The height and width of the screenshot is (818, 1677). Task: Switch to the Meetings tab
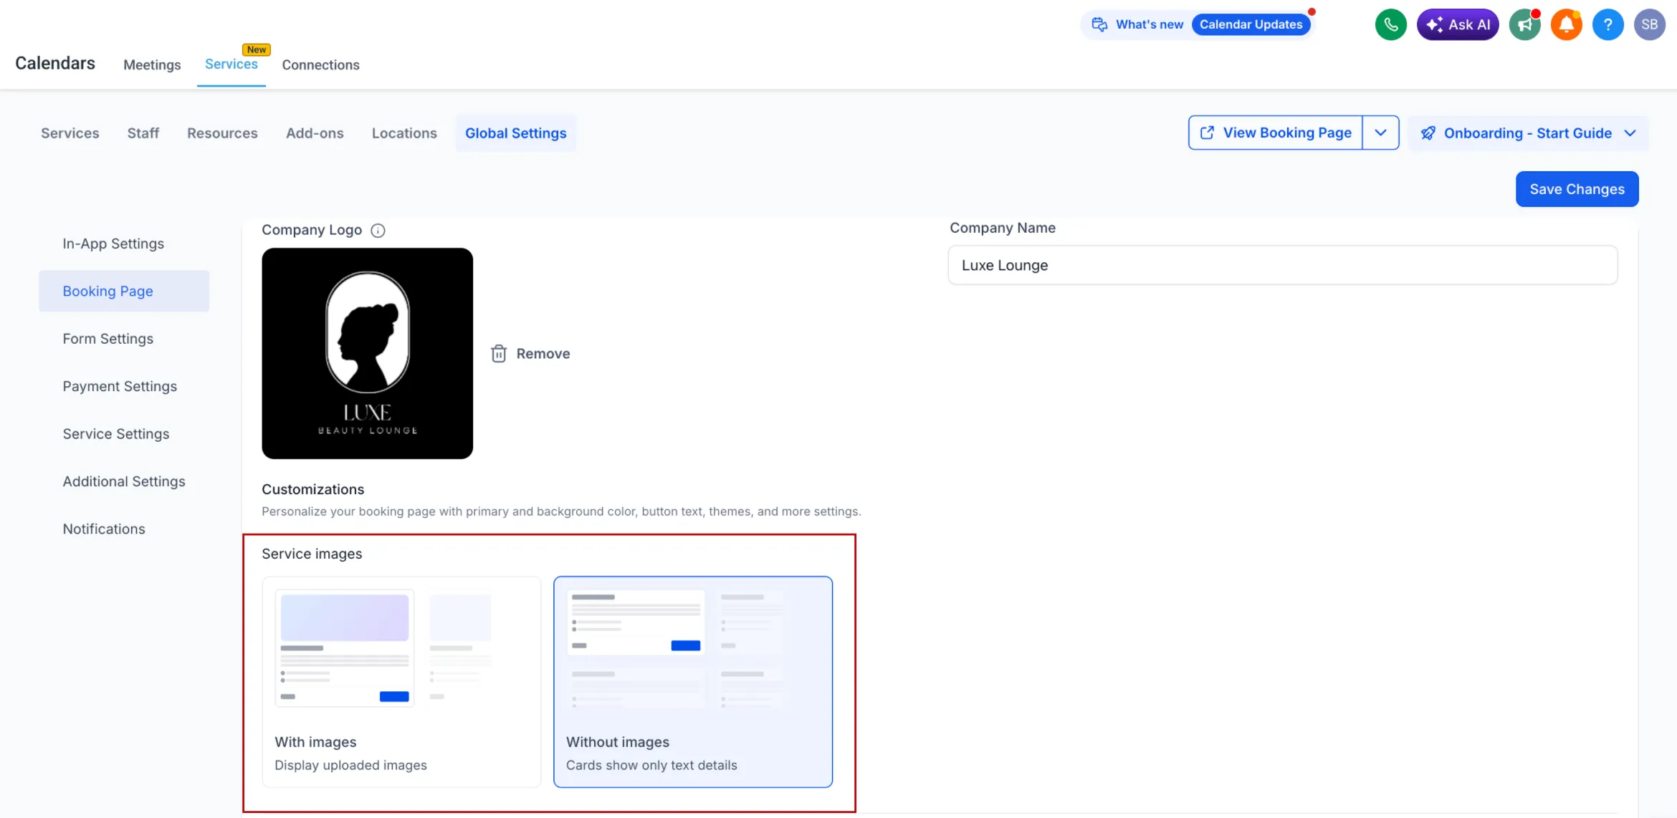(x=152, y=64)
